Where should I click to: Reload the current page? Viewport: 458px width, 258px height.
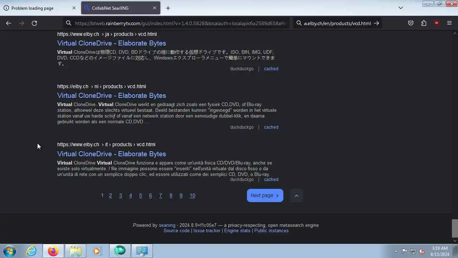(x=34, y=23)
